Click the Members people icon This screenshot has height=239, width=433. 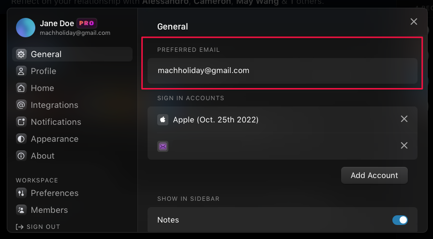click(21, 210)
